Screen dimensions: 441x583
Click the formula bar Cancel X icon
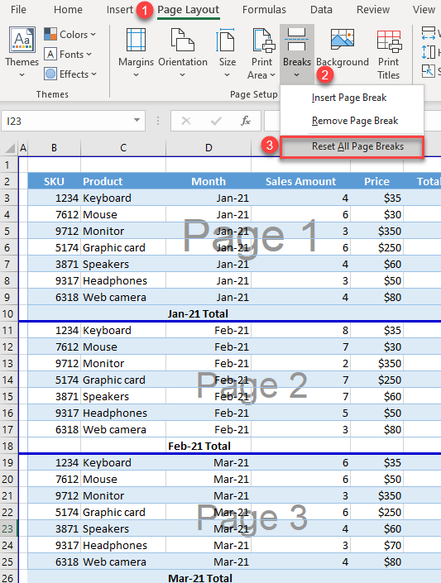click(x=186, y=121)
